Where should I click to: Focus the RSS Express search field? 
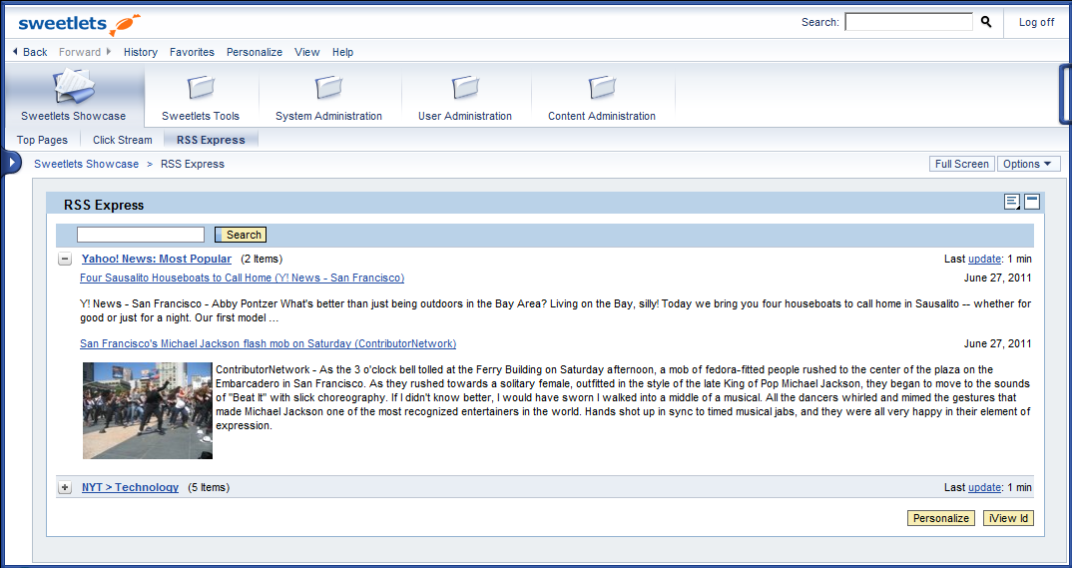(x=141, y=235)
